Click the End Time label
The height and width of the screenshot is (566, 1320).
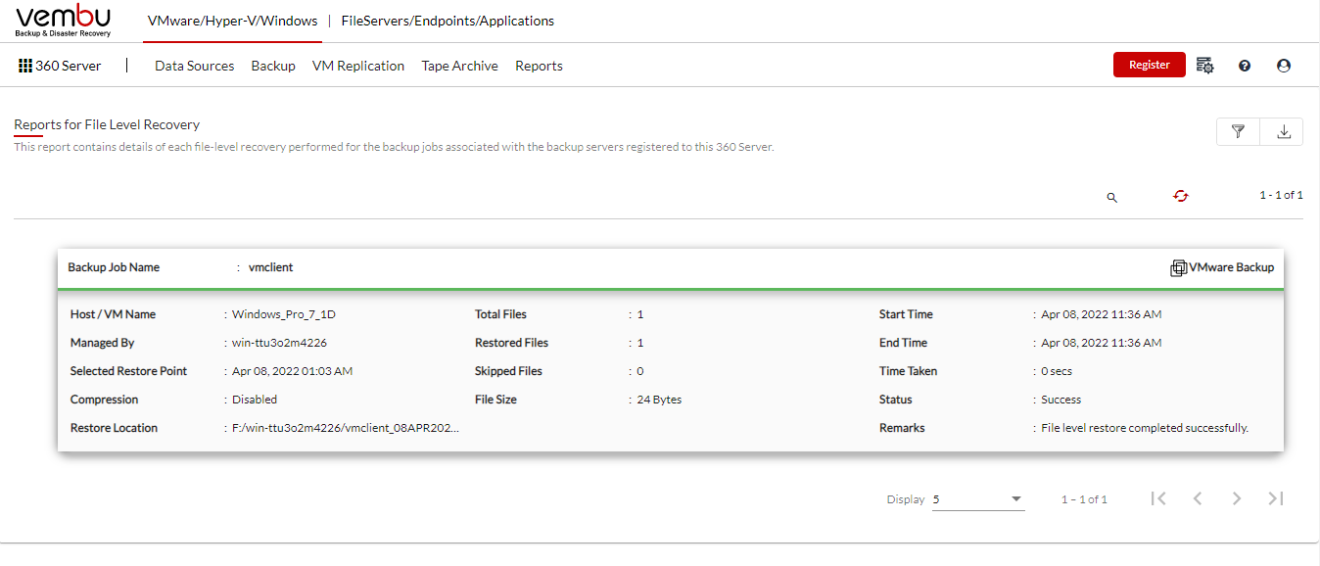point(904,343)
